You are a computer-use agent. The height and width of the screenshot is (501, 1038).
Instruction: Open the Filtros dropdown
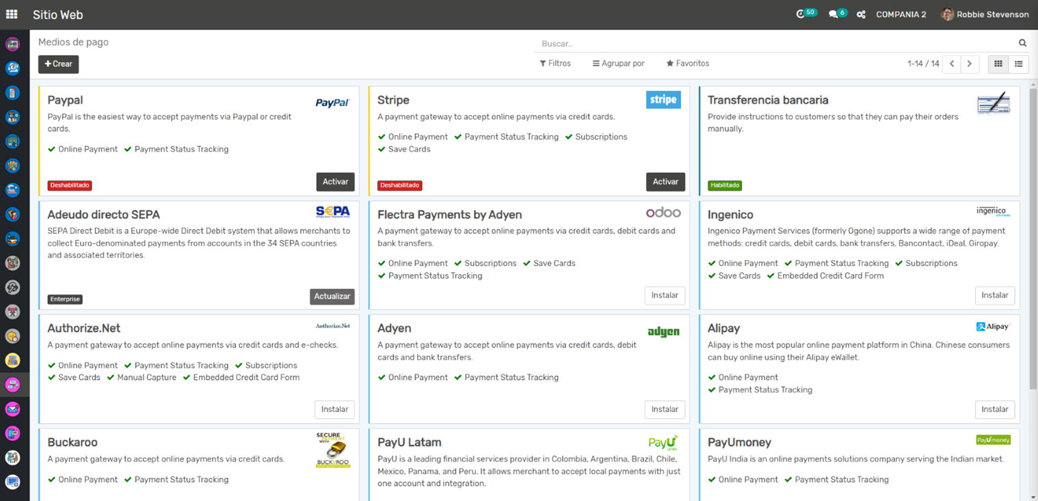(x=555, y=63)
